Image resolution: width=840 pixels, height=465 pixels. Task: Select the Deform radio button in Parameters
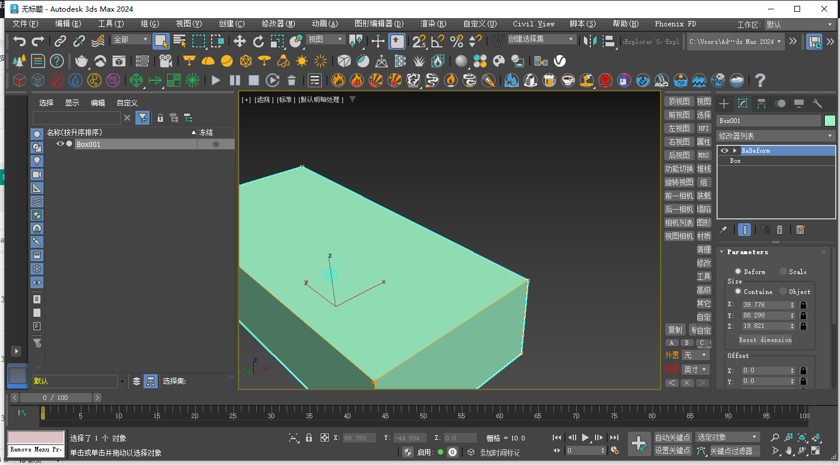(739, 271)
